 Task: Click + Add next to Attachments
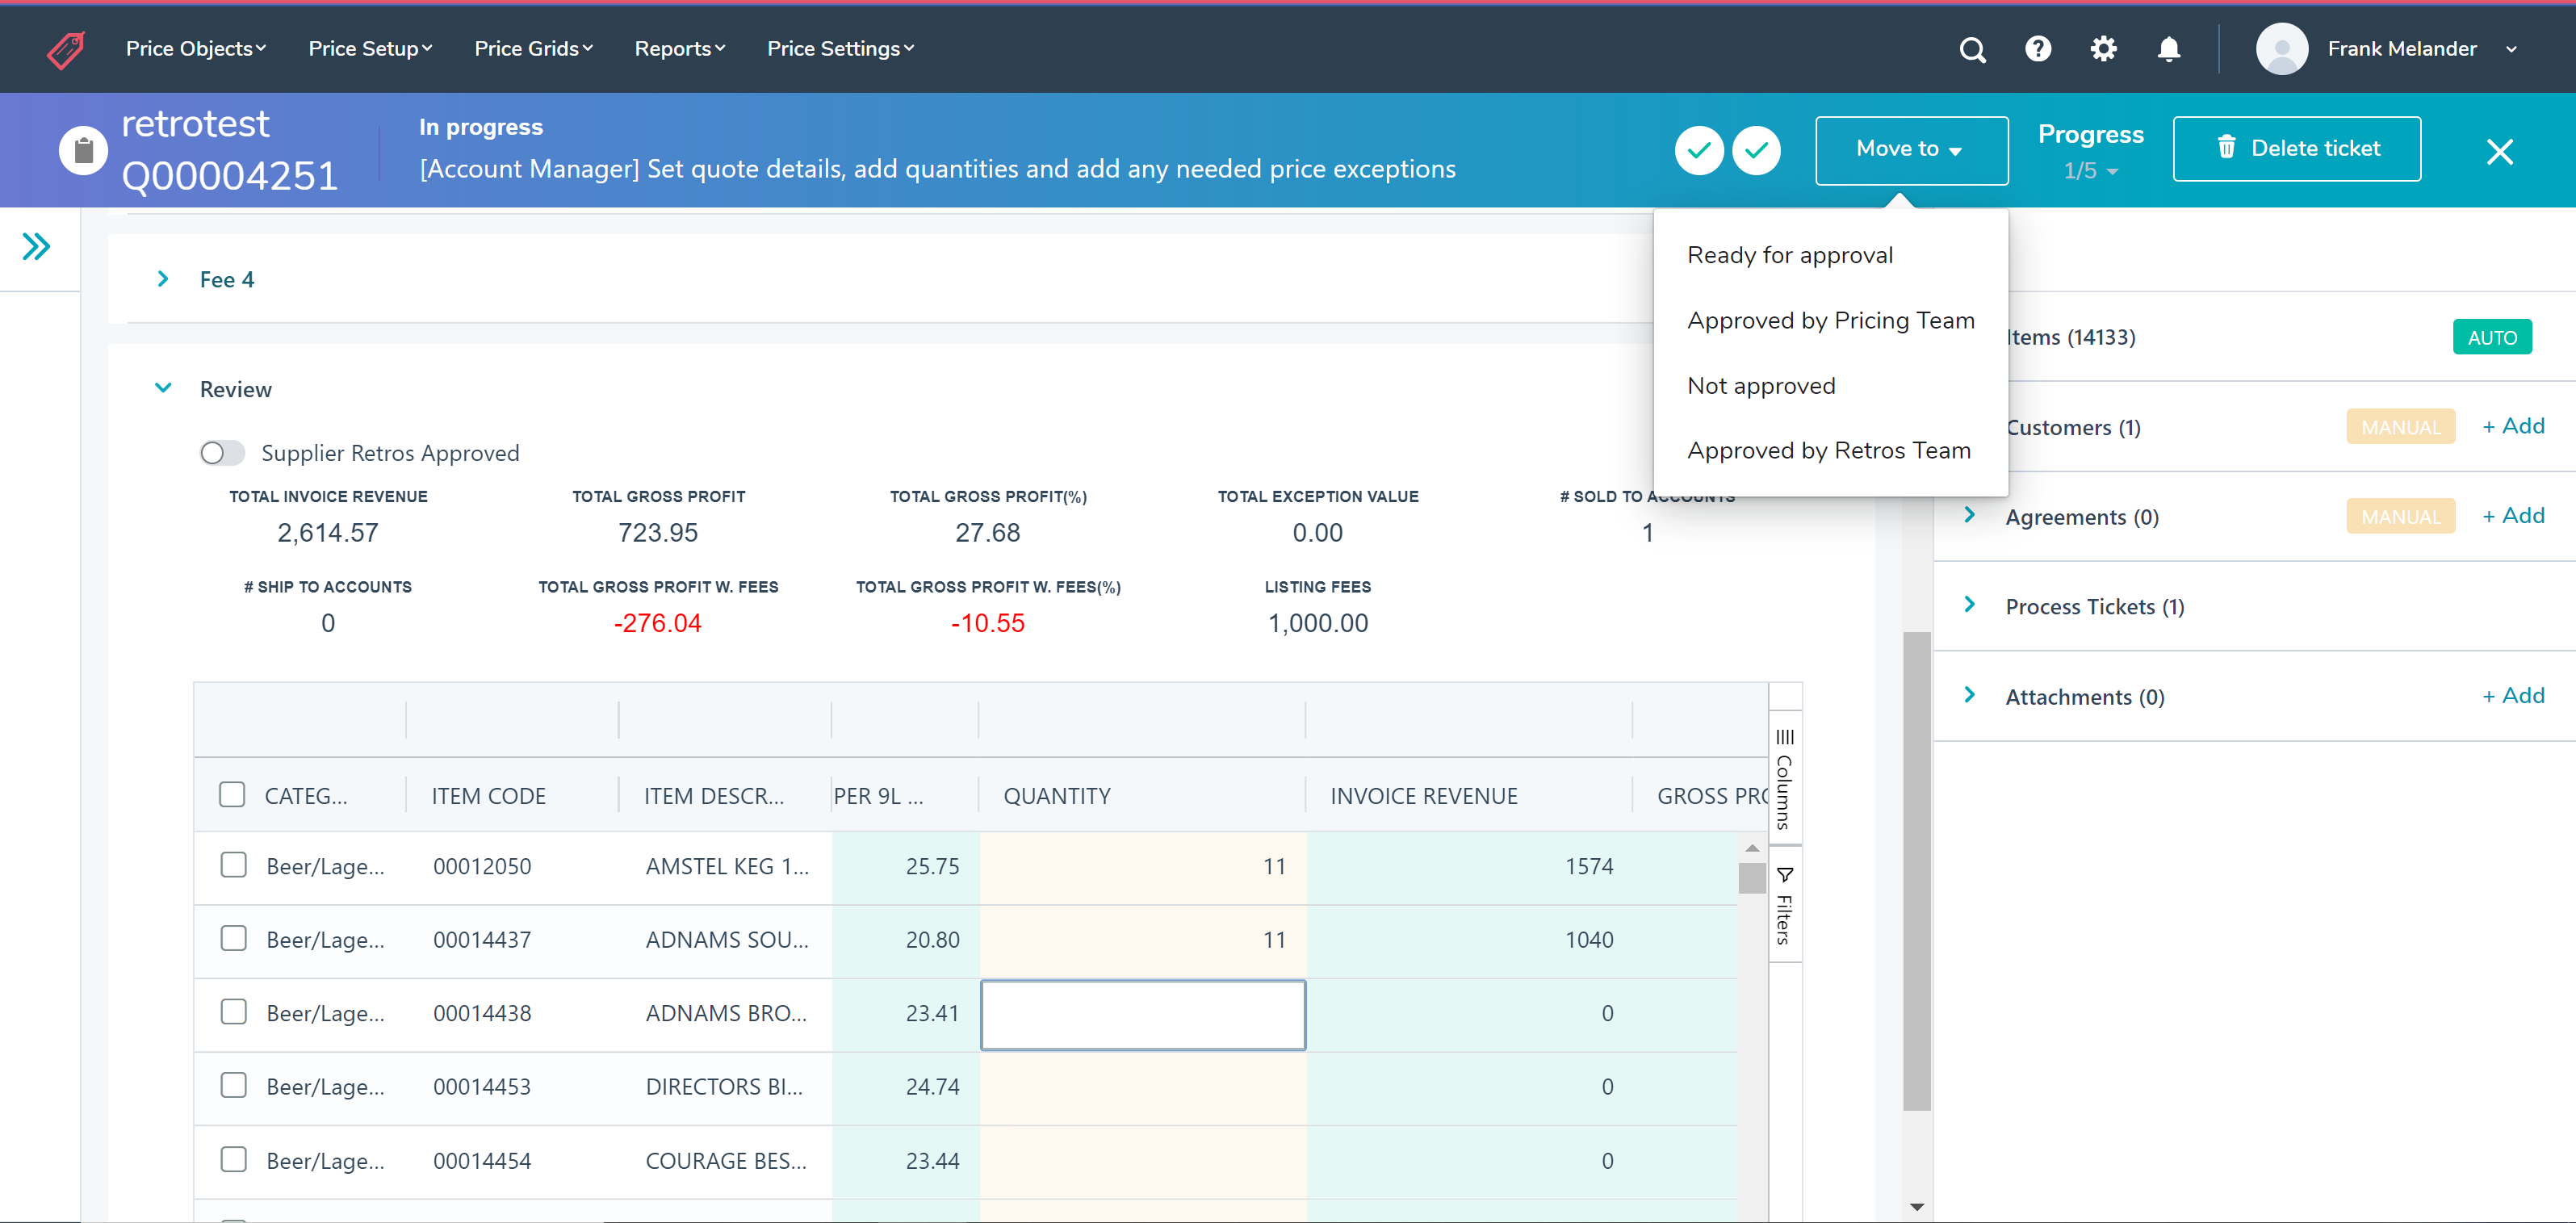tap(2512, 695)
